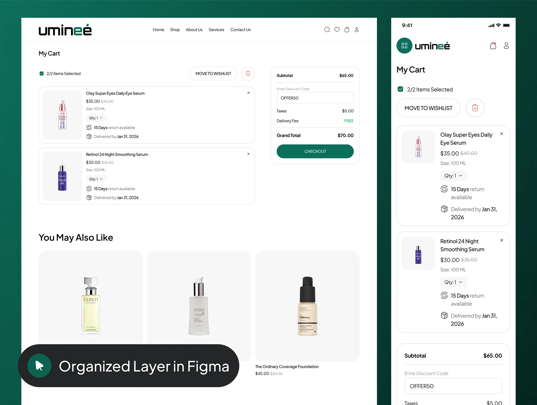Click return icon on mobile Retinol 24 card
This screenshot has height=405, width=537.
(x=444, y=295)
